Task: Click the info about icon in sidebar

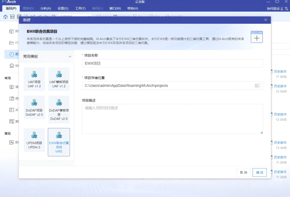Action: (12, 110)
